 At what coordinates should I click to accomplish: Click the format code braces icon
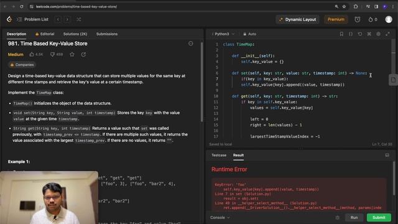[351, 34]
